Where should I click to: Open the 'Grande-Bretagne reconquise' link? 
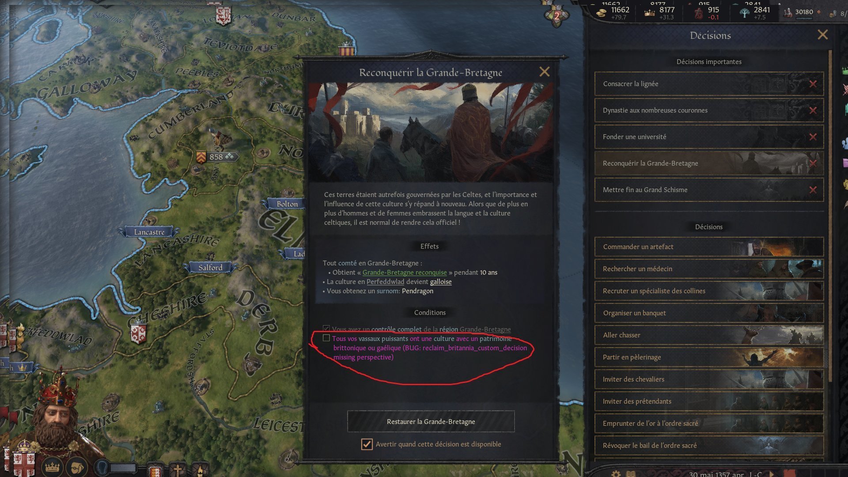coord(405,272)
